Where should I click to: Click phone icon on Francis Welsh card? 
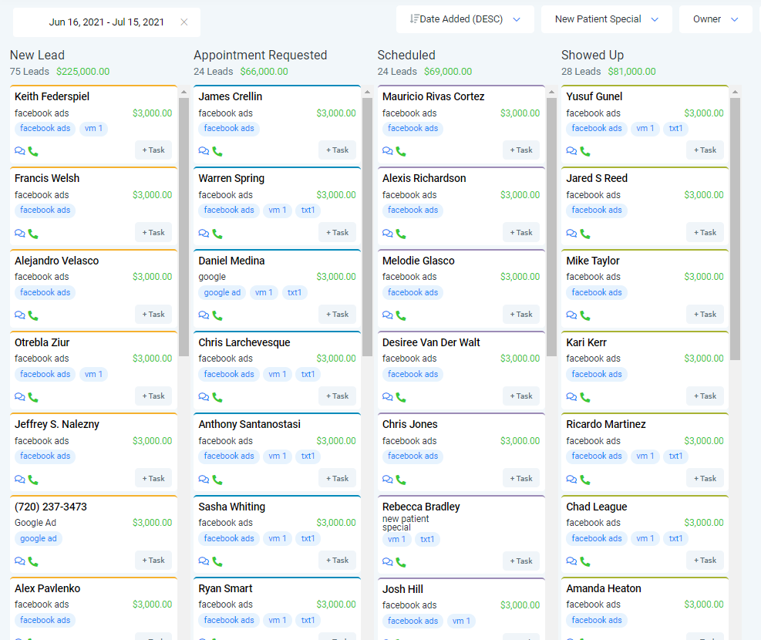[33, 234]
